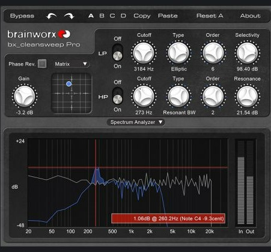Toggle the Bypass button
Viewport: 271px width, 252px height.
click(x=22, y=16)
